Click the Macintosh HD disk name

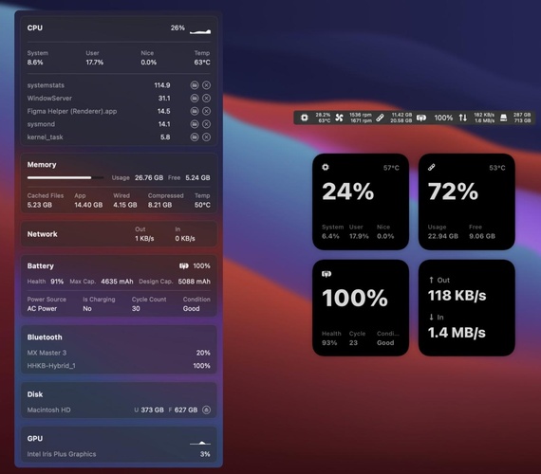click(x=48, y=410)
